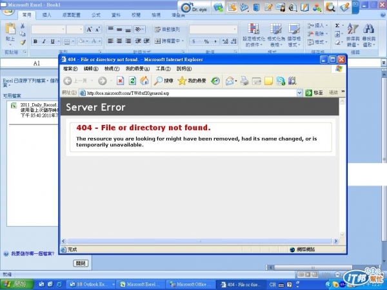Select recovered file 2011_Daily_Record in list
This screenshot has height=290, width=387.
[x=35, y=110]
